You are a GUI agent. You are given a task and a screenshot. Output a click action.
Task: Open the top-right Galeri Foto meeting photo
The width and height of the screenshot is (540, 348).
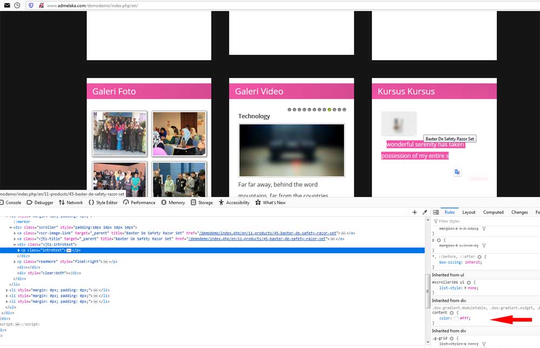click(x=179, y=134)
